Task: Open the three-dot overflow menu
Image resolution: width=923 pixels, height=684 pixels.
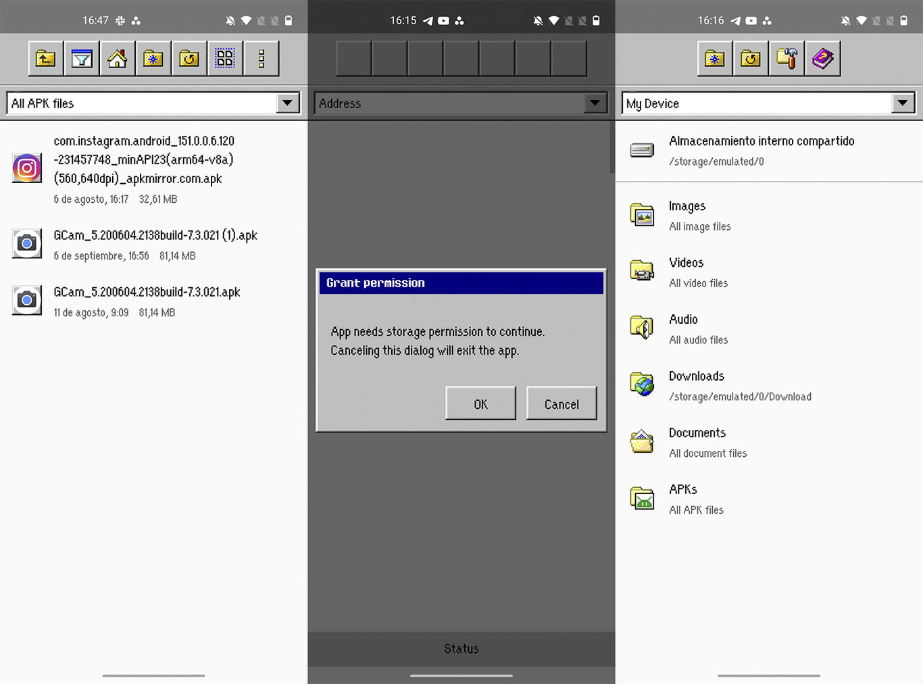Action: [x=261, y=59]
